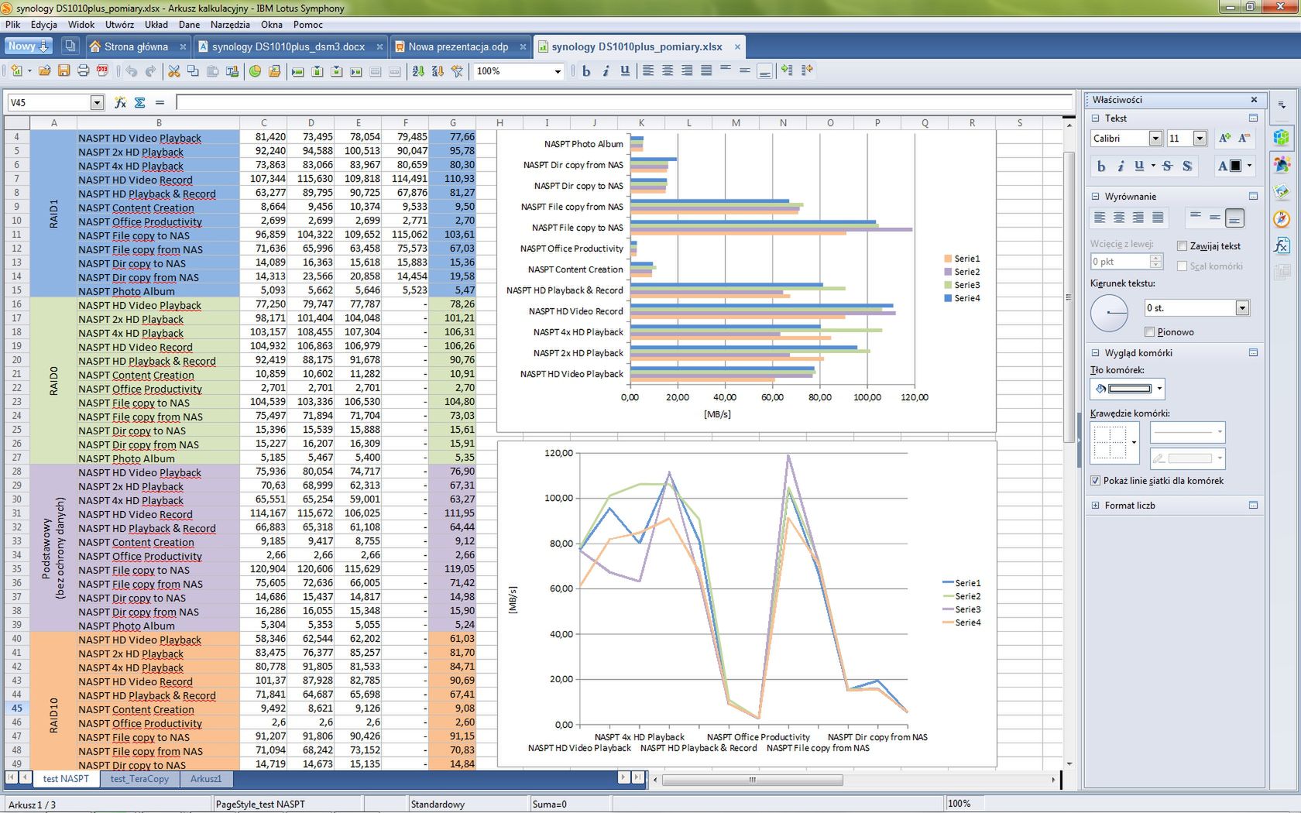This screenshot has height=813, width=1301.
Task: Open cell background color picker
Action: pos(1128,389)
